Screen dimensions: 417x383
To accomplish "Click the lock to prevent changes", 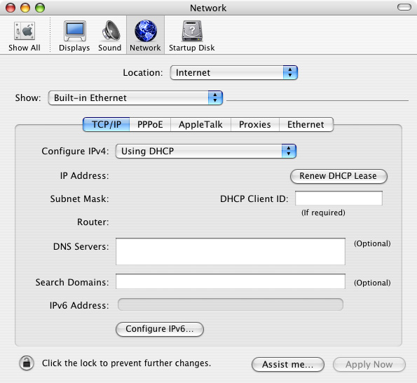I will 27,363.
